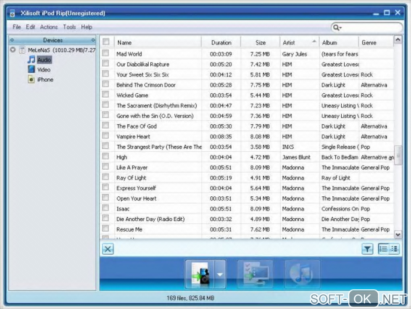Check the box for Our Diabolikal Rapture
Image resolution: width=411 pixels, height=309 pixels.
[x=106, y=63]
